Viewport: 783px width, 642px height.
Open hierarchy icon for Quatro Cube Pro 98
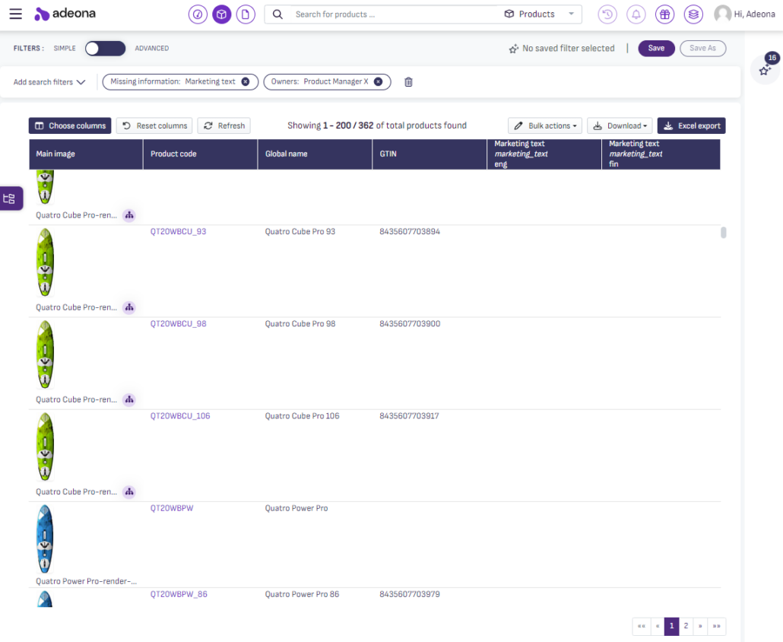coord(129,399)
